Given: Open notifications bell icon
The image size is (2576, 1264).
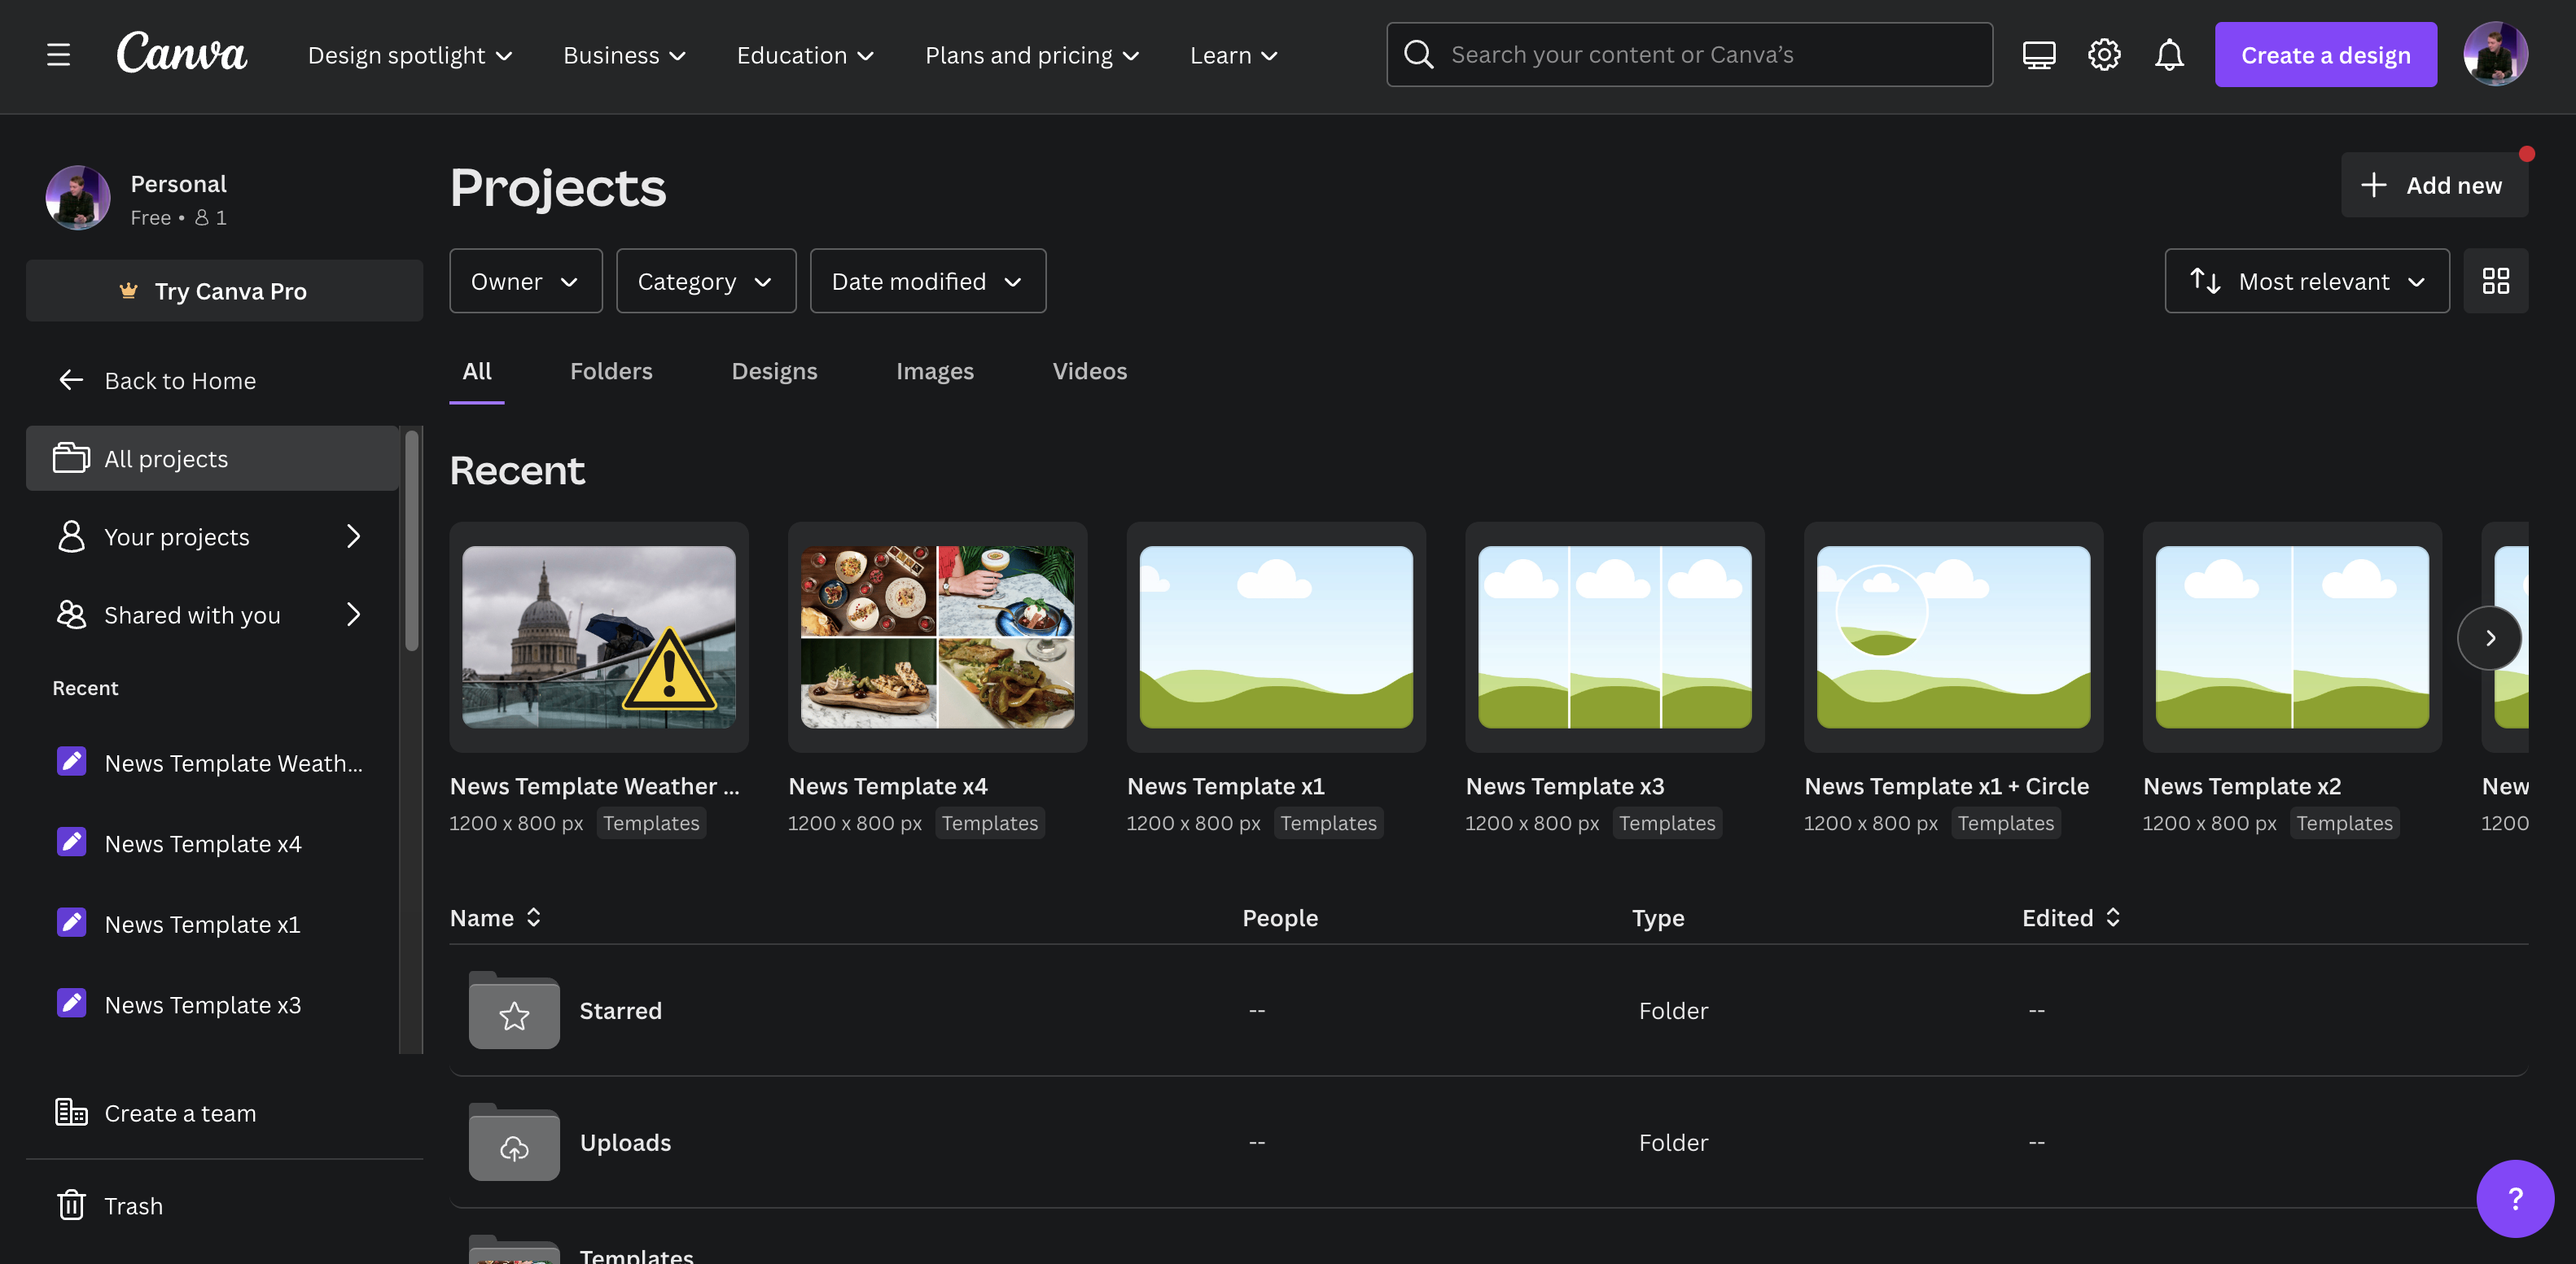Looking at the screenshot, I should pos(2169,55).
